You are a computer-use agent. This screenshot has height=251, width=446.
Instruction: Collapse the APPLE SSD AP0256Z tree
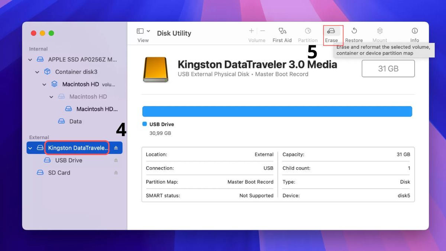coord(30,59)
